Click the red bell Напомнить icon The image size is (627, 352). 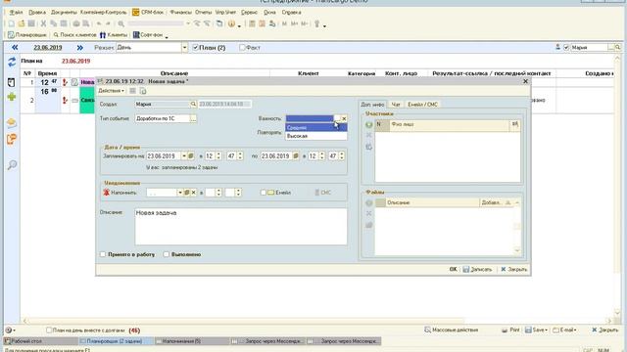pyautogui.click(x=107, y=193)
